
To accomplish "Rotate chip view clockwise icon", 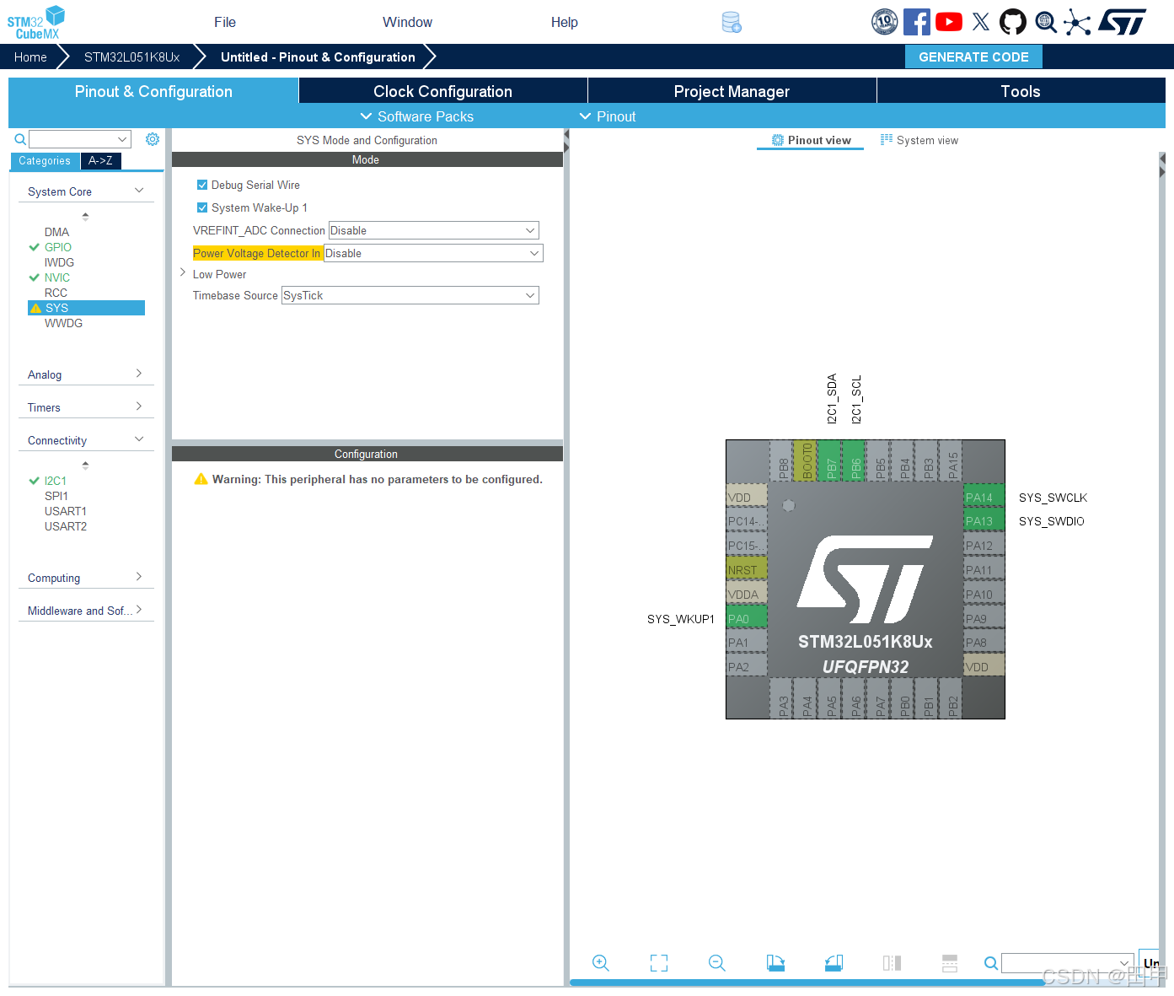I will pyautogui.click(x=775, y=963).
